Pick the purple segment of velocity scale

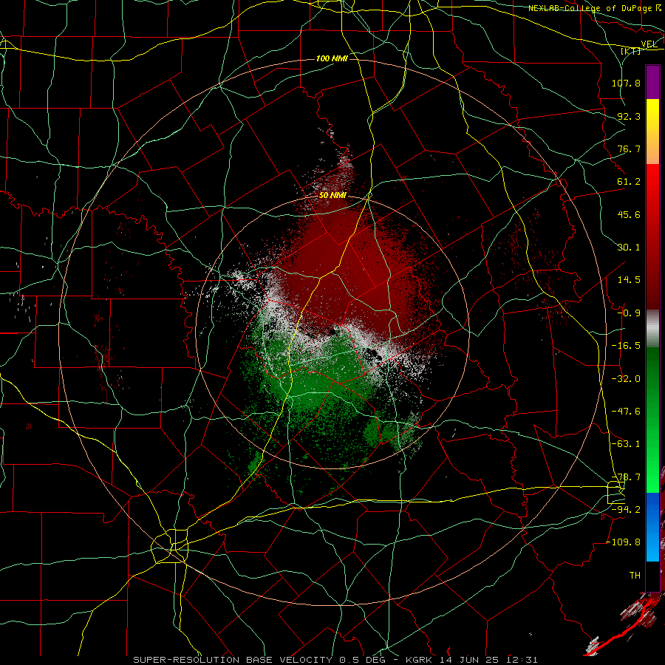point(652,82)
